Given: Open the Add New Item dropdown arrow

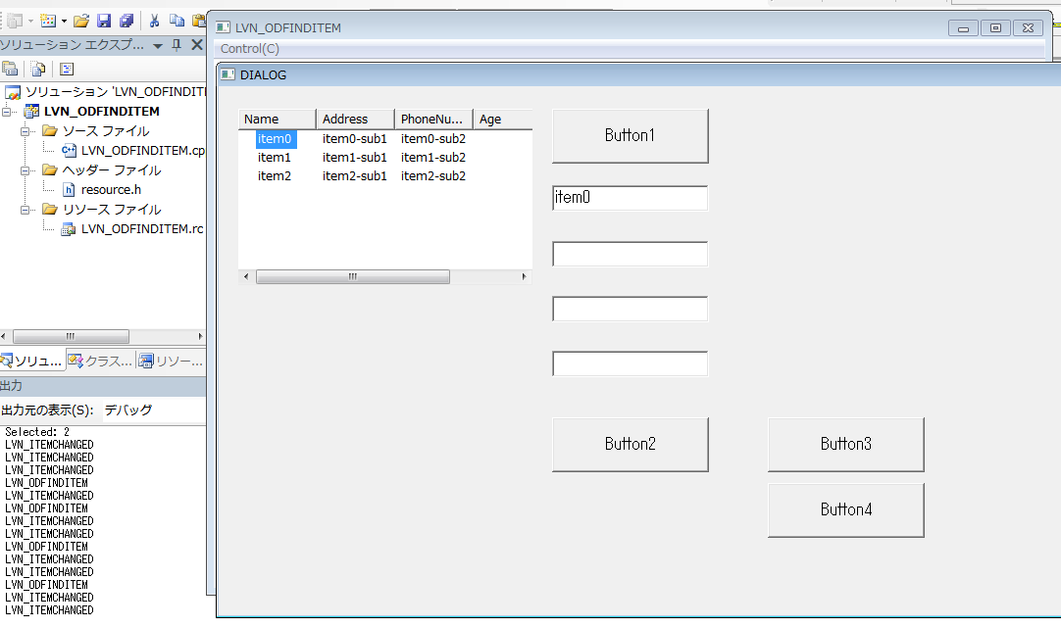Looking at the screenshot, I should pos(65,21).
